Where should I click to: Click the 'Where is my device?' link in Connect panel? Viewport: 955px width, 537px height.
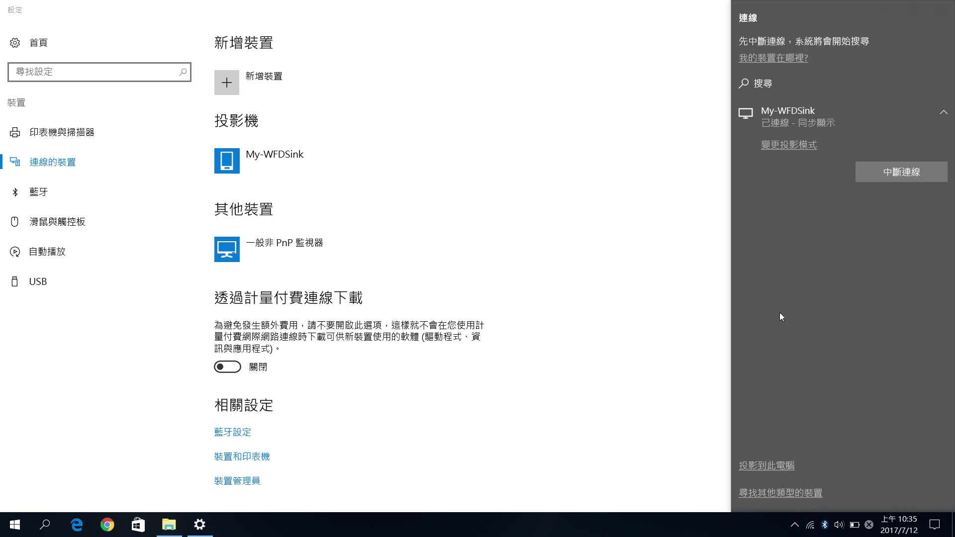[x=773, y=58]
